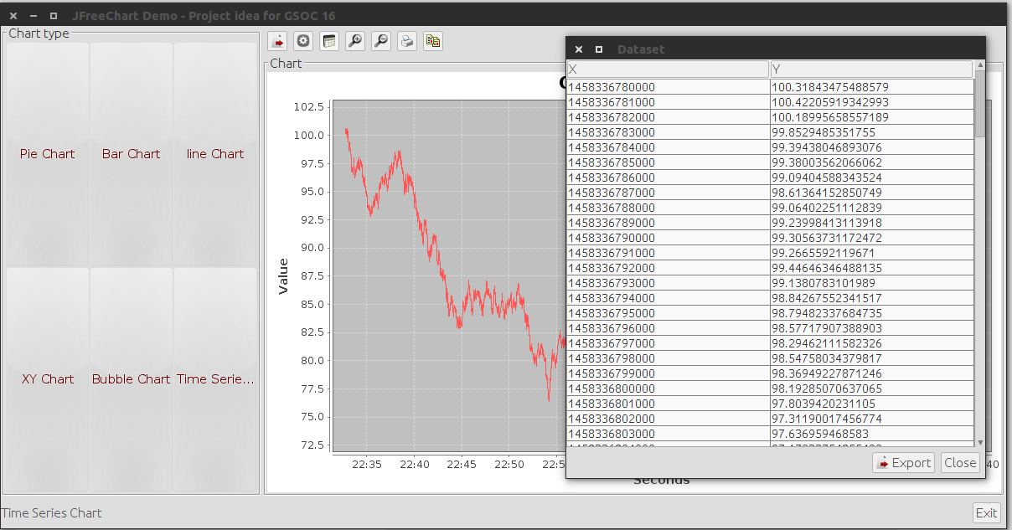Click the scrollbar down arrow in Dataset
Screen dimensions: 1012x530
point(980,441)
